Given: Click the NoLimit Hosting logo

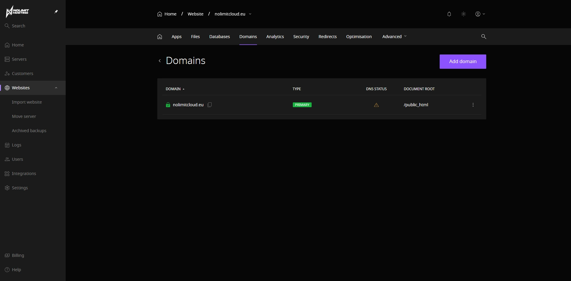Looking at the screenshot, I should tap(17, 12).
